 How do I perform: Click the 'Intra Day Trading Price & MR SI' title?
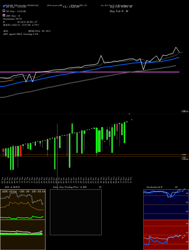pyautogui.click(x=77, y=187)
